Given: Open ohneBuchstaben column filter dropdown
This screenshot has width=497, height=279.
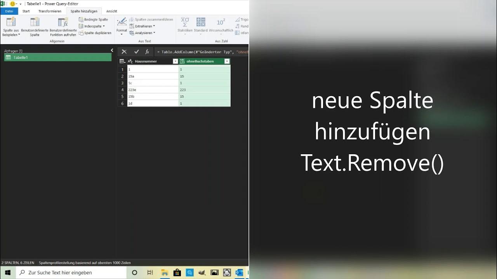Looking at the screenshot, I should 227,61.
